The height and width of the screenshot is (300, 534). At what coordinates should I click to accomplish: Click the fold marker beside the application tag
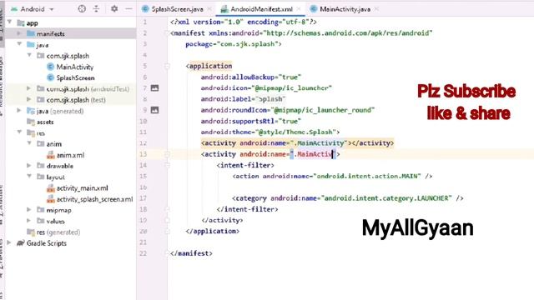click(167, 66)
